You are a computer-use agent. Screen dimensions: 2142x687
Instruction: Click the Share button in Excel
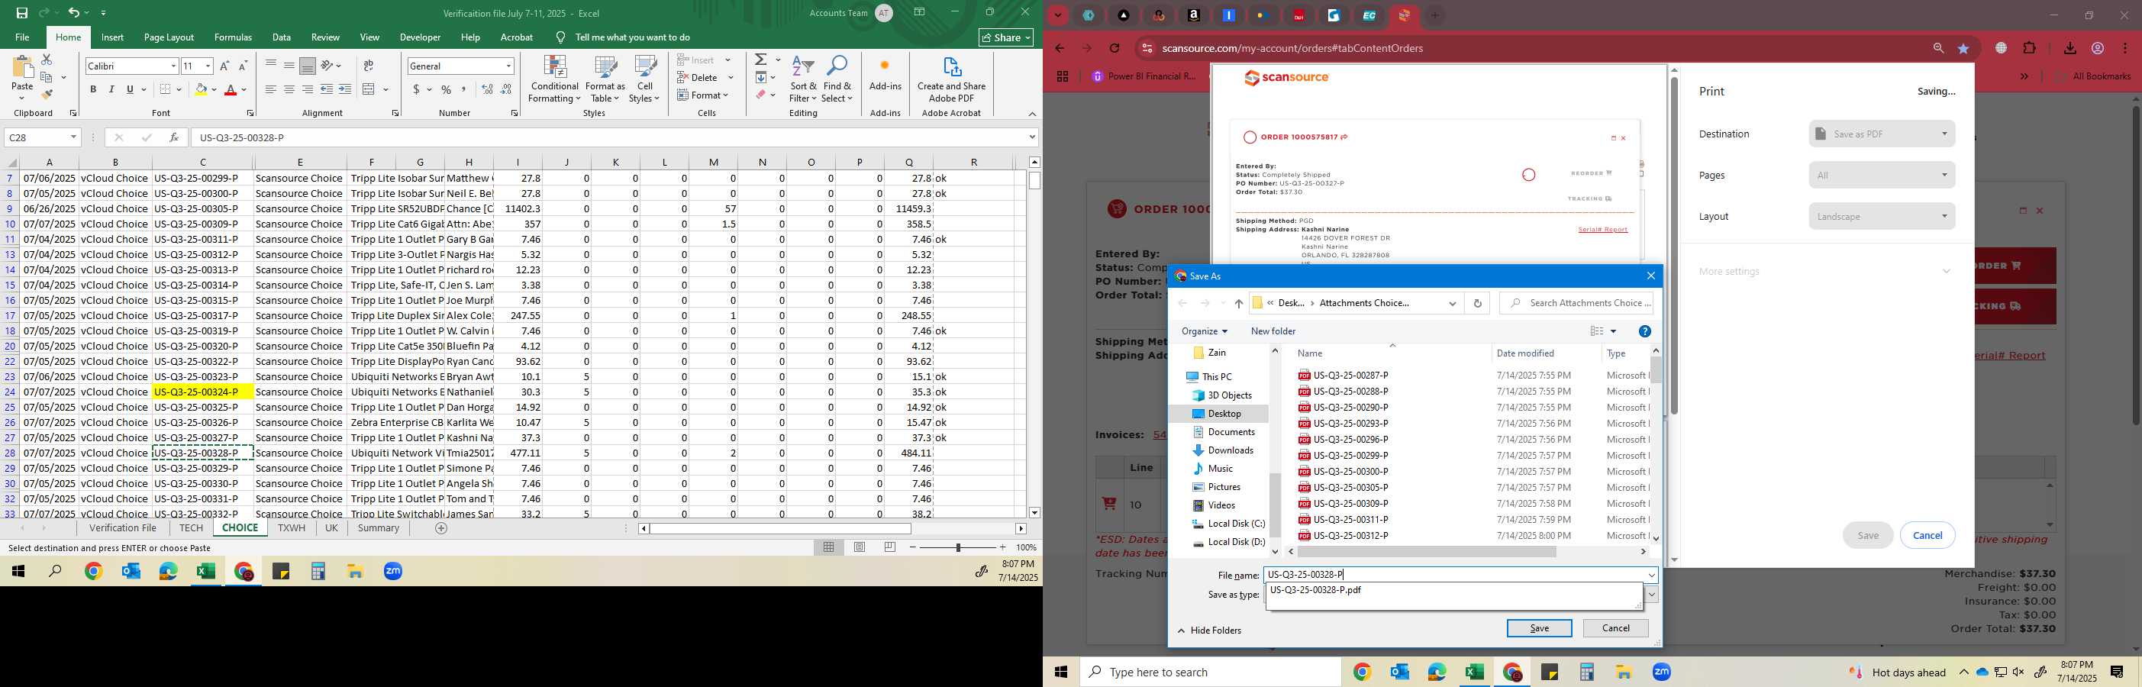click(x=1006, y=37)
